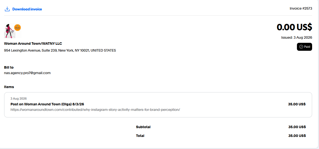Open the Download invoice link
This screenshot has width=319, height=149.
tap(27, 9)
